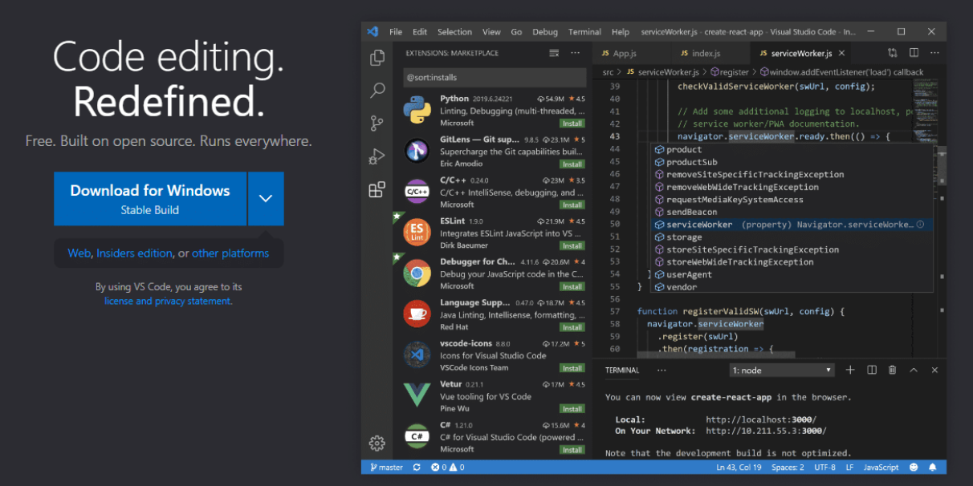Click the feedback smiley in status bar
973x486 pixels.
tap(914, 467)
